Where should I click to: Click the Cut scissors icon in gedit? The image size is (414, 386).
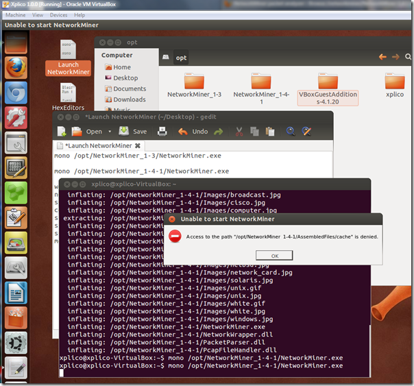tap(239, 131)
